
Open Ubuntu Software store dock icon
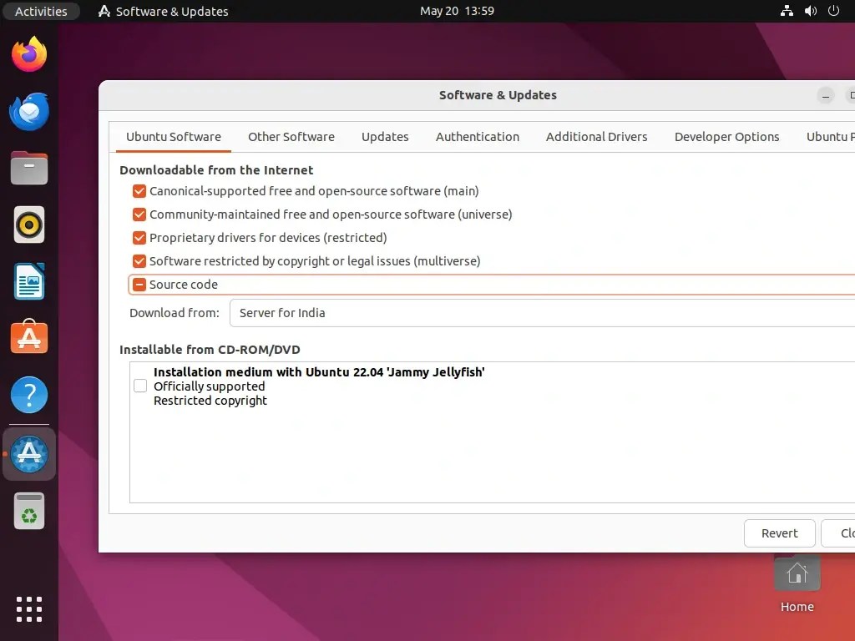29,337
